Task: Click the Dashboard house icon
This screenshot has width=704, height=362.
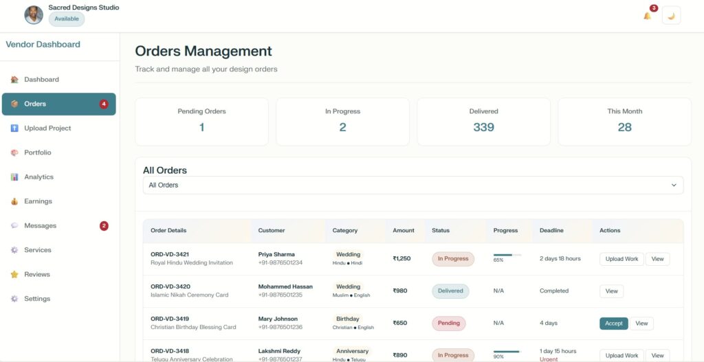Action: pos(14,80)
